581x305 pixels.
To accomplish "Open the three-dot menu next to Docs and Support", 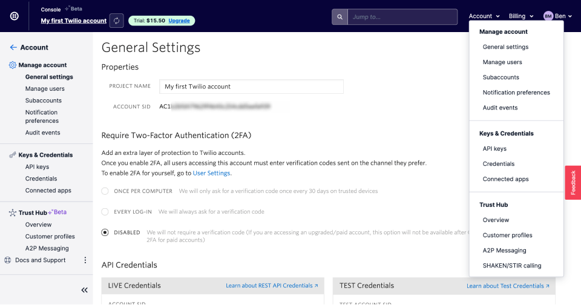I will point(85,260).
